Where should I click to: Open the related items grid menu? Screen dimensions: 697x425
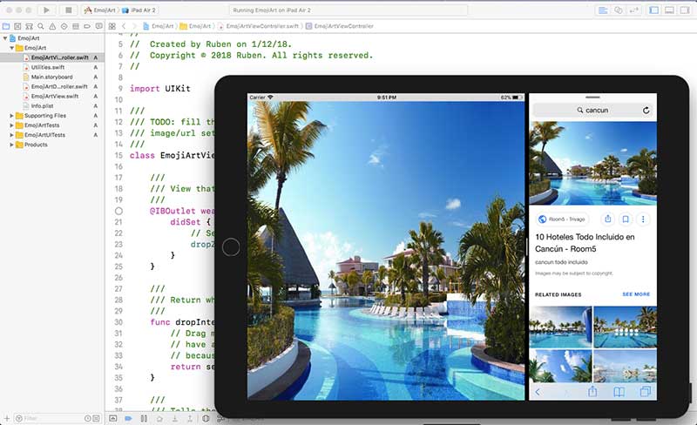pos(112,26)
